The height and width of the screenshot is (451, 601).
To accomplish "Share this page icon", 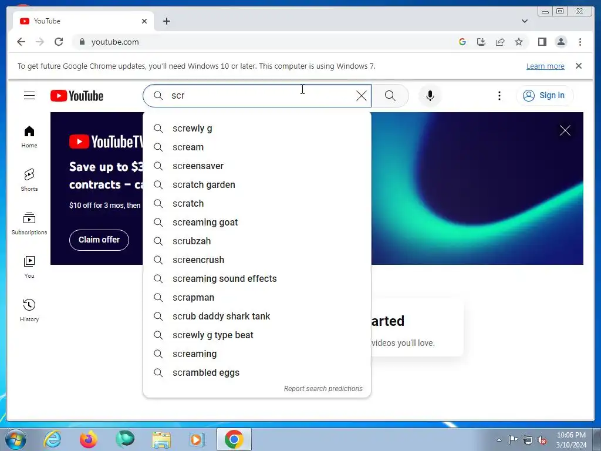I will tap(500, 42).
